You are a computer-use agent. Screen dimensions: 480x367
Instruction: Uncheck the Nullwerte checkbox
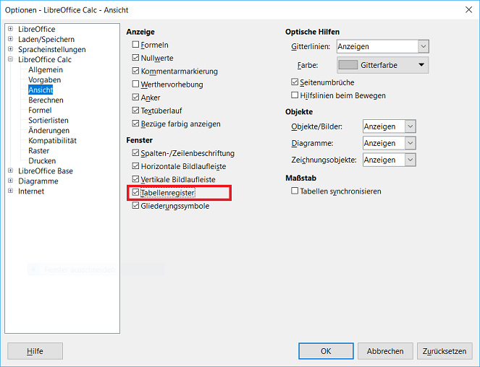click(x=135, y=58)
